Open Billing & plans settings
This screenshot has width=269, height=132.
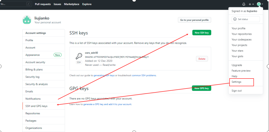tap(43, 70)
